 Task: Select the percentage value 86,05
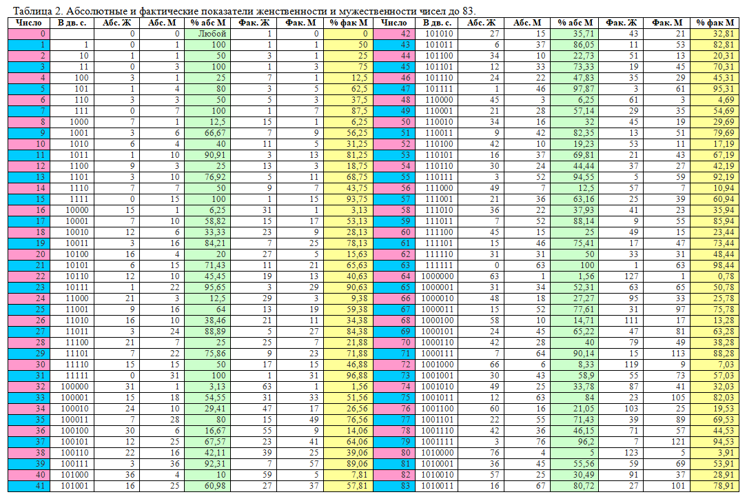pos(584,45)
